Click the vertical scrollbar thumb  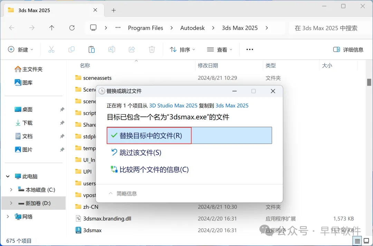point(369,82)
